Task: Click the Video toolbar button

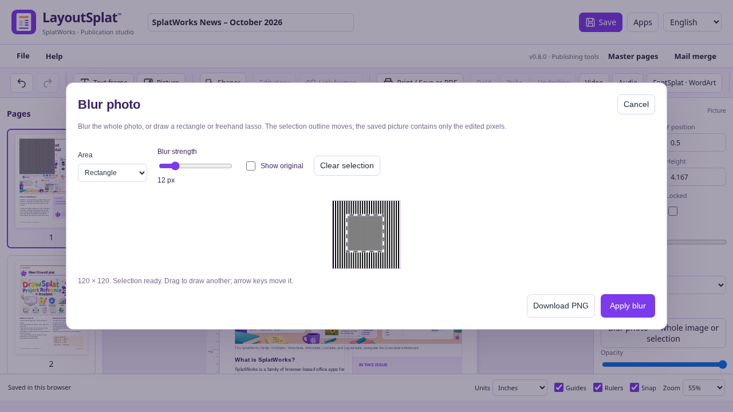Action: coord(594,82)
